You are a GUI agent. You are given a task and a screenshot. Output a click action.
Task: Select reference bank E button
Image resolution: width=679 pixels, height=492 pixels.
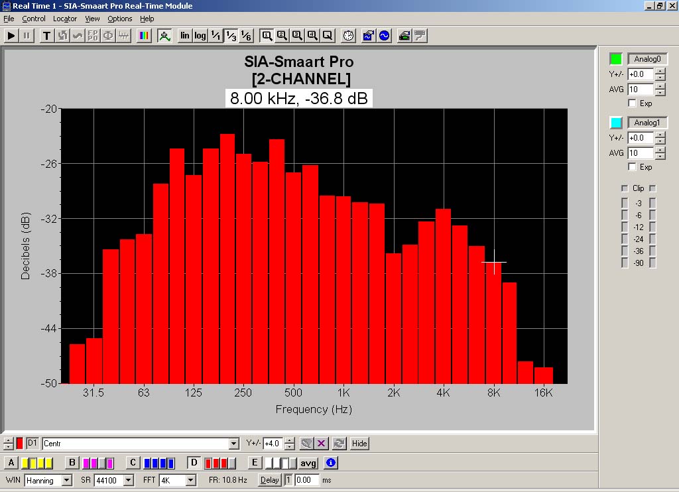click(x=255, y=463)
